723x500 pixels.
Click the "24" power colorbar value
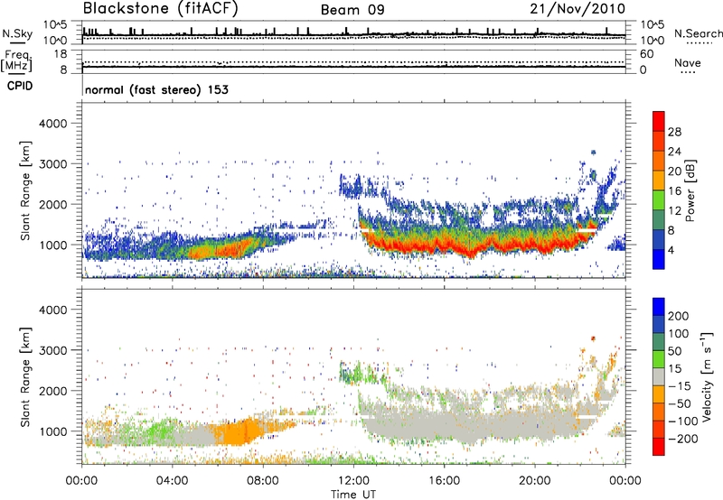[x=674, y=152]
